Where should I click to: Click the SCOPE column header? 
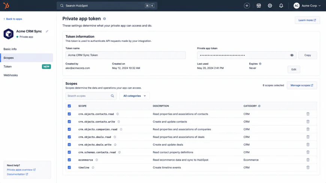click(82, 106)
